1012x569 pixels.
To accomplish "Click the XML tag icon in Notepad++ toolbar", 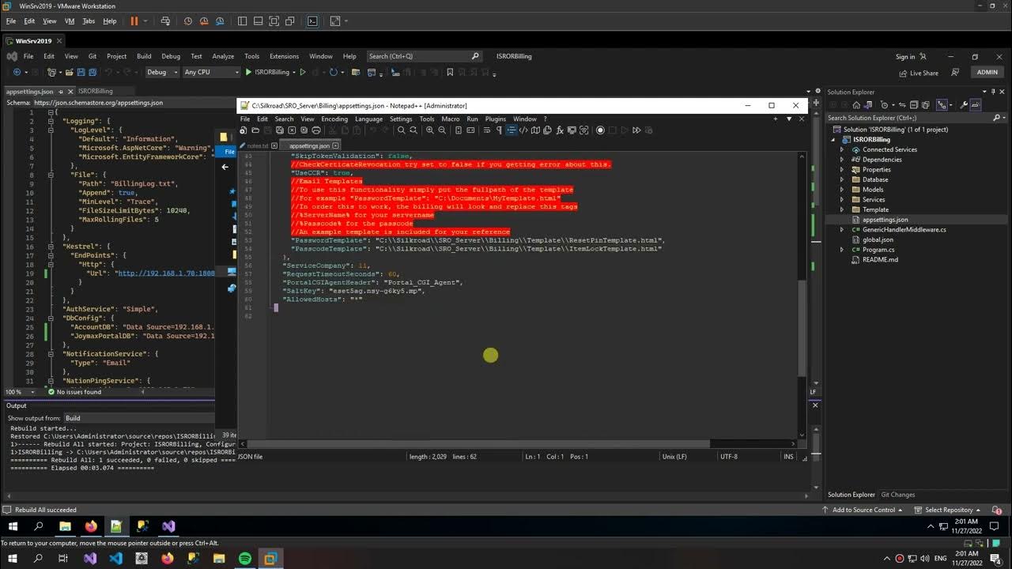I will (523, 130).
